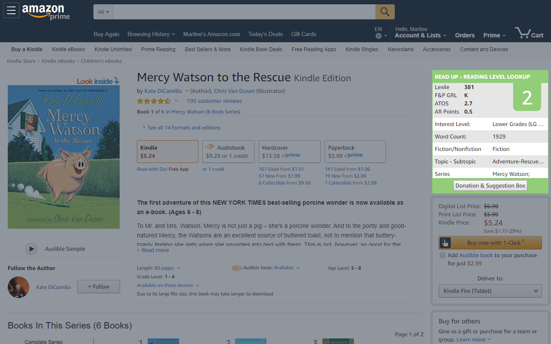Select the Paperback format option
551x344 pixels.
pos(356,151)
